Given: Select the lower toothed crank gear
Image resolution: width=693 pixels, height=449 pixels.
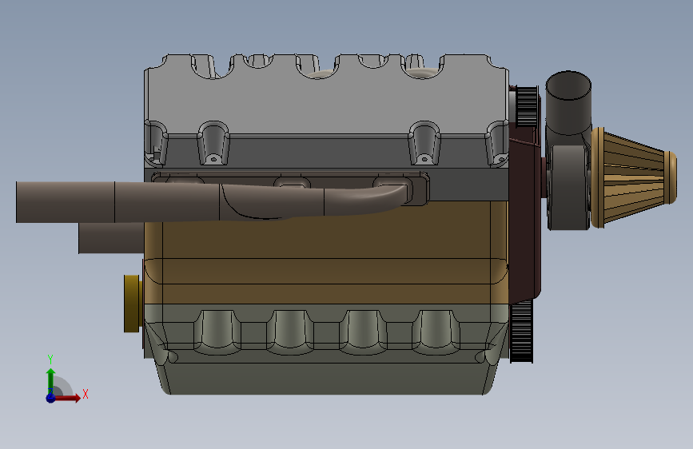Looking at the screenshot, I should pos(521,332).
